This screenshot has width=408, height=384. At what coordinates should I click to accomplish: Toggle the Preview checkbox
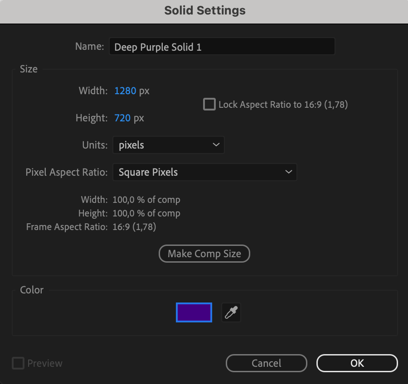(x=18, y=363)
